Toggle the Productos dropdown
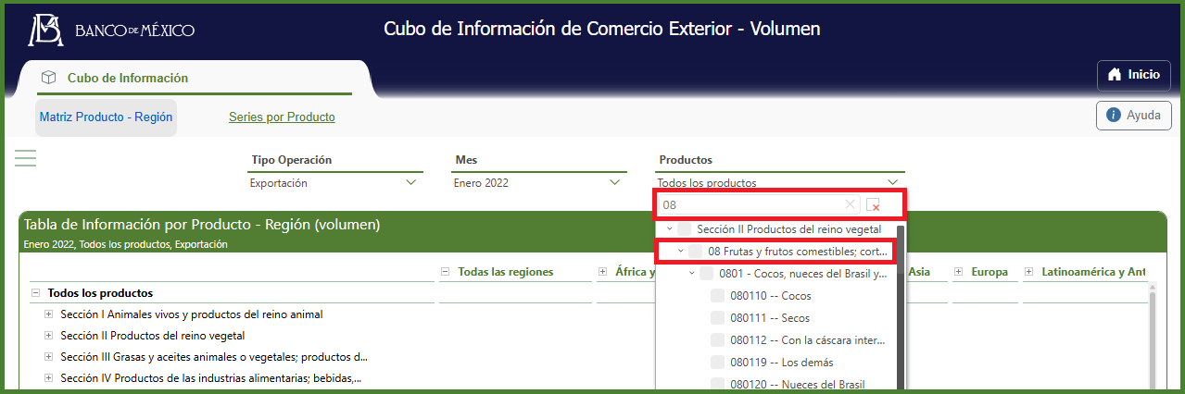This screenshot has height=394, width=1185. pos(780,183)
